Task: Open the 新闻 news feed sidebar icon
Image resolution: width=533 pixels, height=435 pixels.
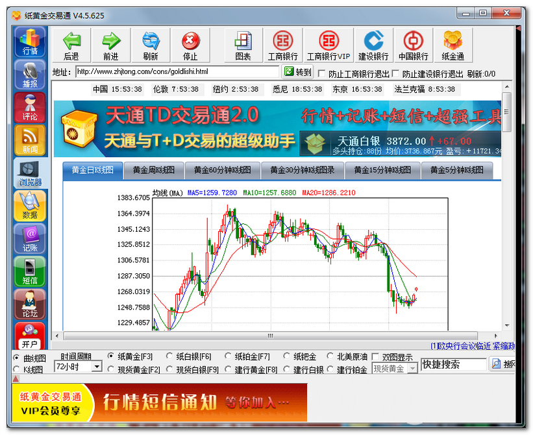Action: click(x=30, y=140)
